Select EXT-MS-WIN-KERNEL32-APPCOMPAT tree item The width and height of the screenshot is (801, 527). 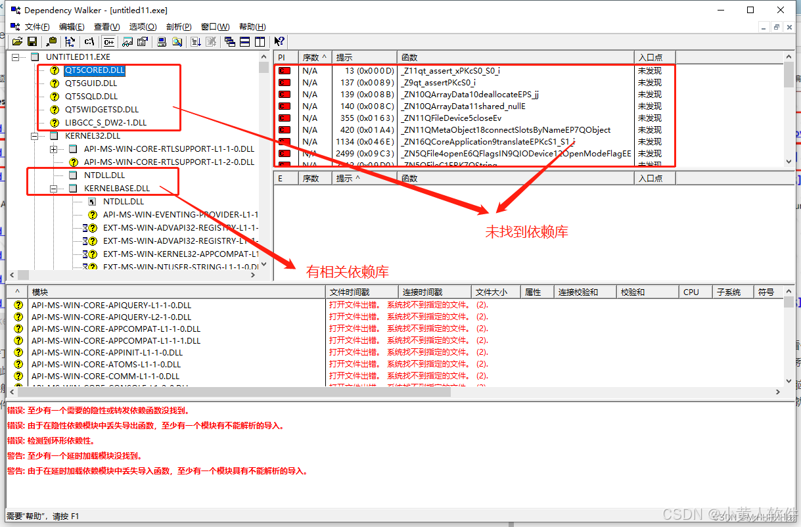click(180, 254)
